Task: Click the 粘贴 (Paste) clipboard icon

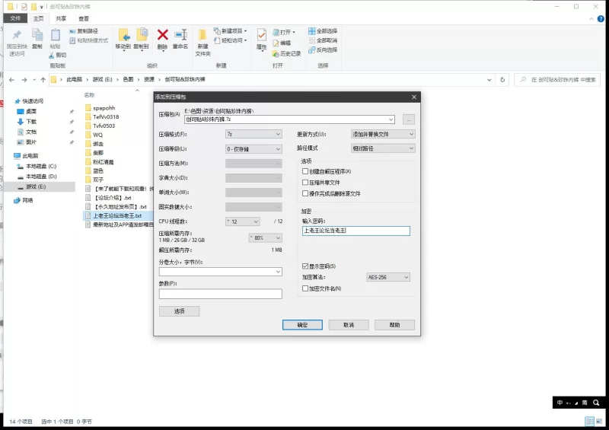Action: coord(55,34)
